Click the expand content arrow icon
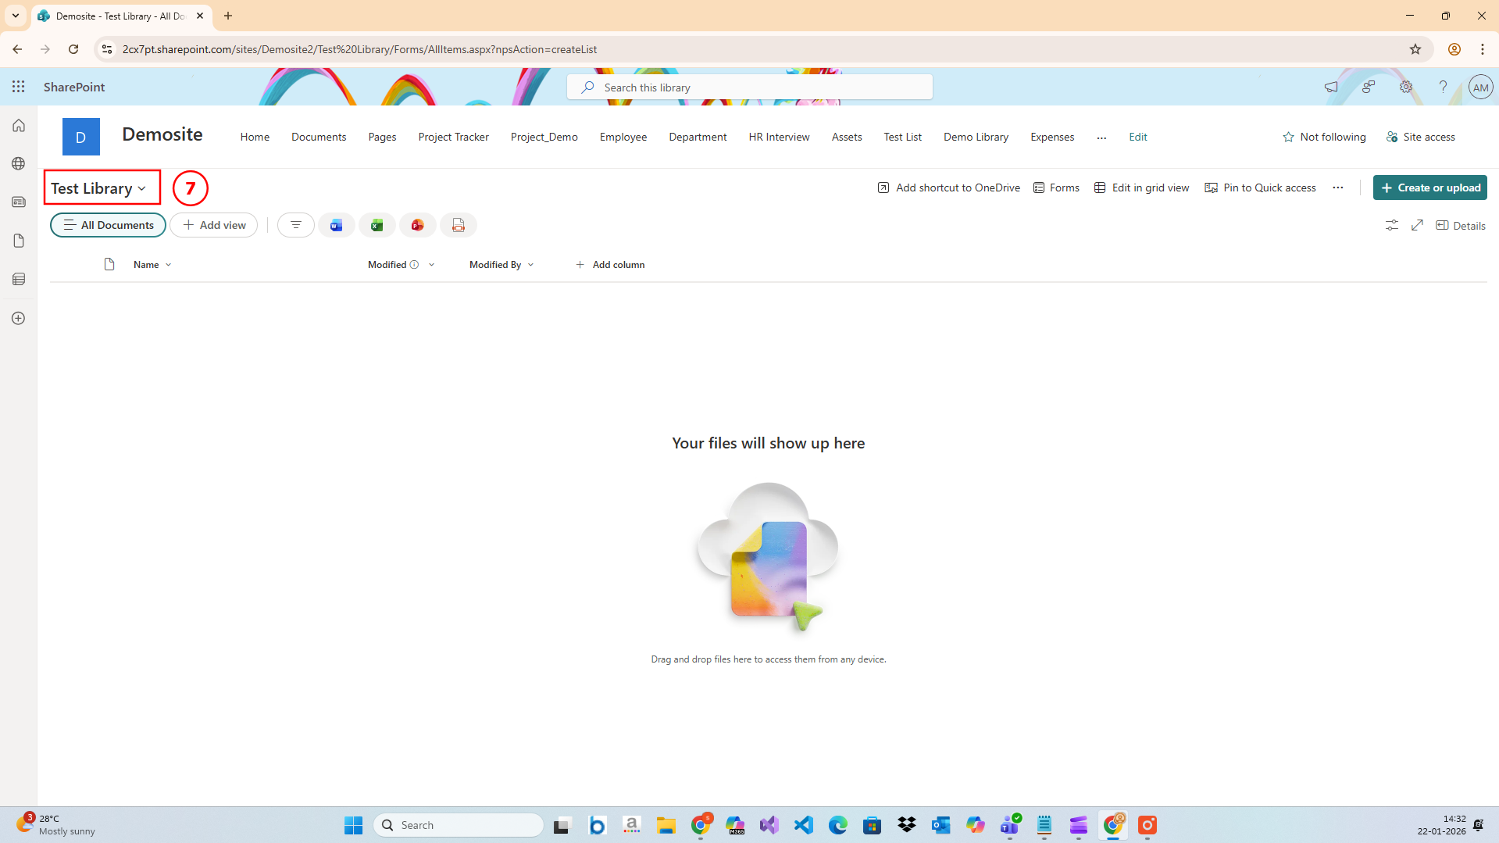Viewport: 1499px width, 843px height. pyautogui.click(x=1418, y=225)
